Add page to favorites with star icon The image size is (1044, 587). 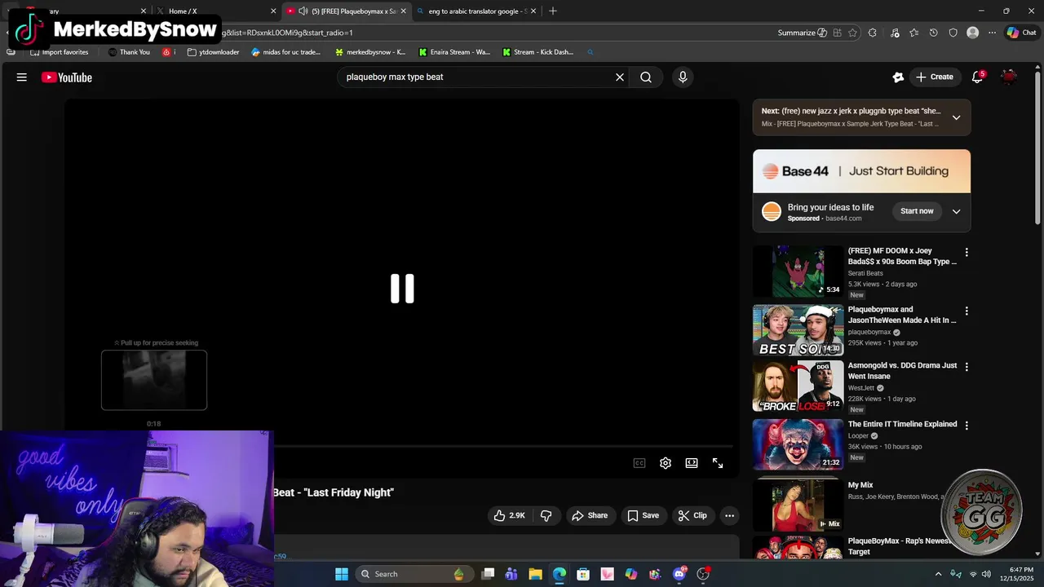tap(852, 33)
